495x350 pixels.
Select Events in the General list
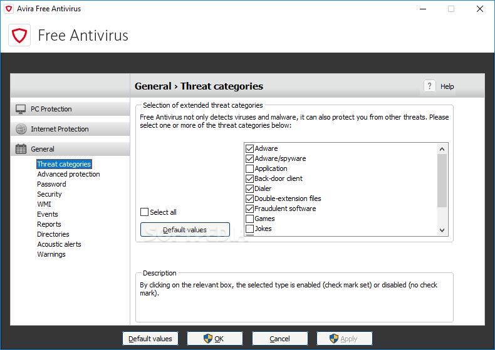48,214
